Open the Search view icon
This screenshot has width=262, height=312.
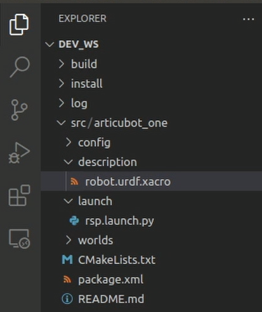coord(20,67)
